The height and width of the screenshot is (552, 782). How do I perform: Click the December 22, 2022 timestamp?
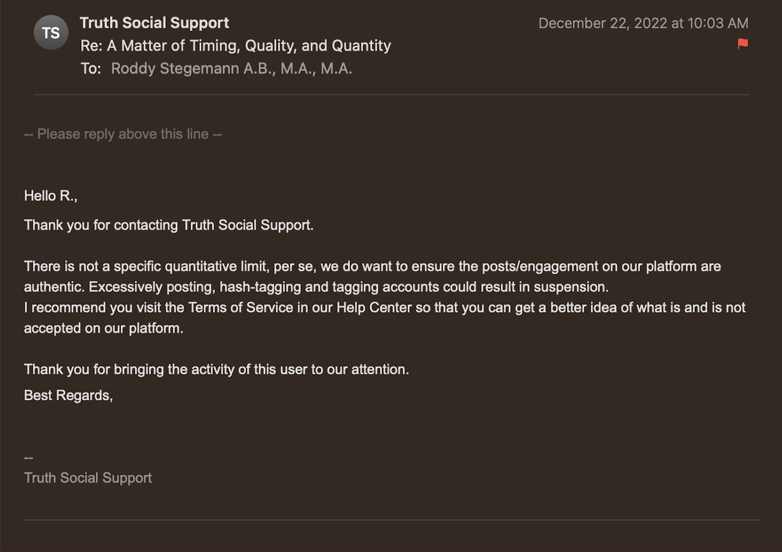(643, 23)
